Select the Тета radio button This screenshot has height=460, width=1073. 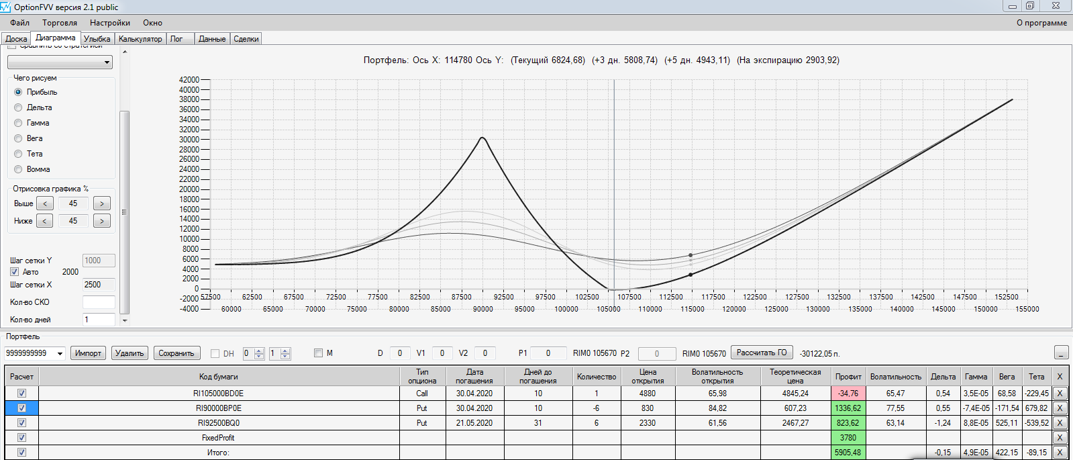coord(18,154)
